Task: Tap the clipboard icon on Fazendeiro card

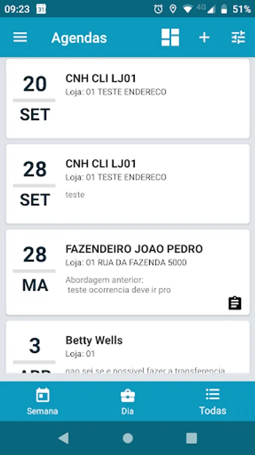Action: (235, 303)
